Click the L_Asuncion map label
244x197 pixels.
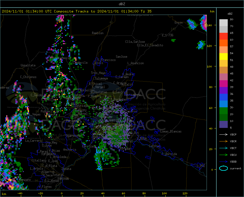pos(136,63)
